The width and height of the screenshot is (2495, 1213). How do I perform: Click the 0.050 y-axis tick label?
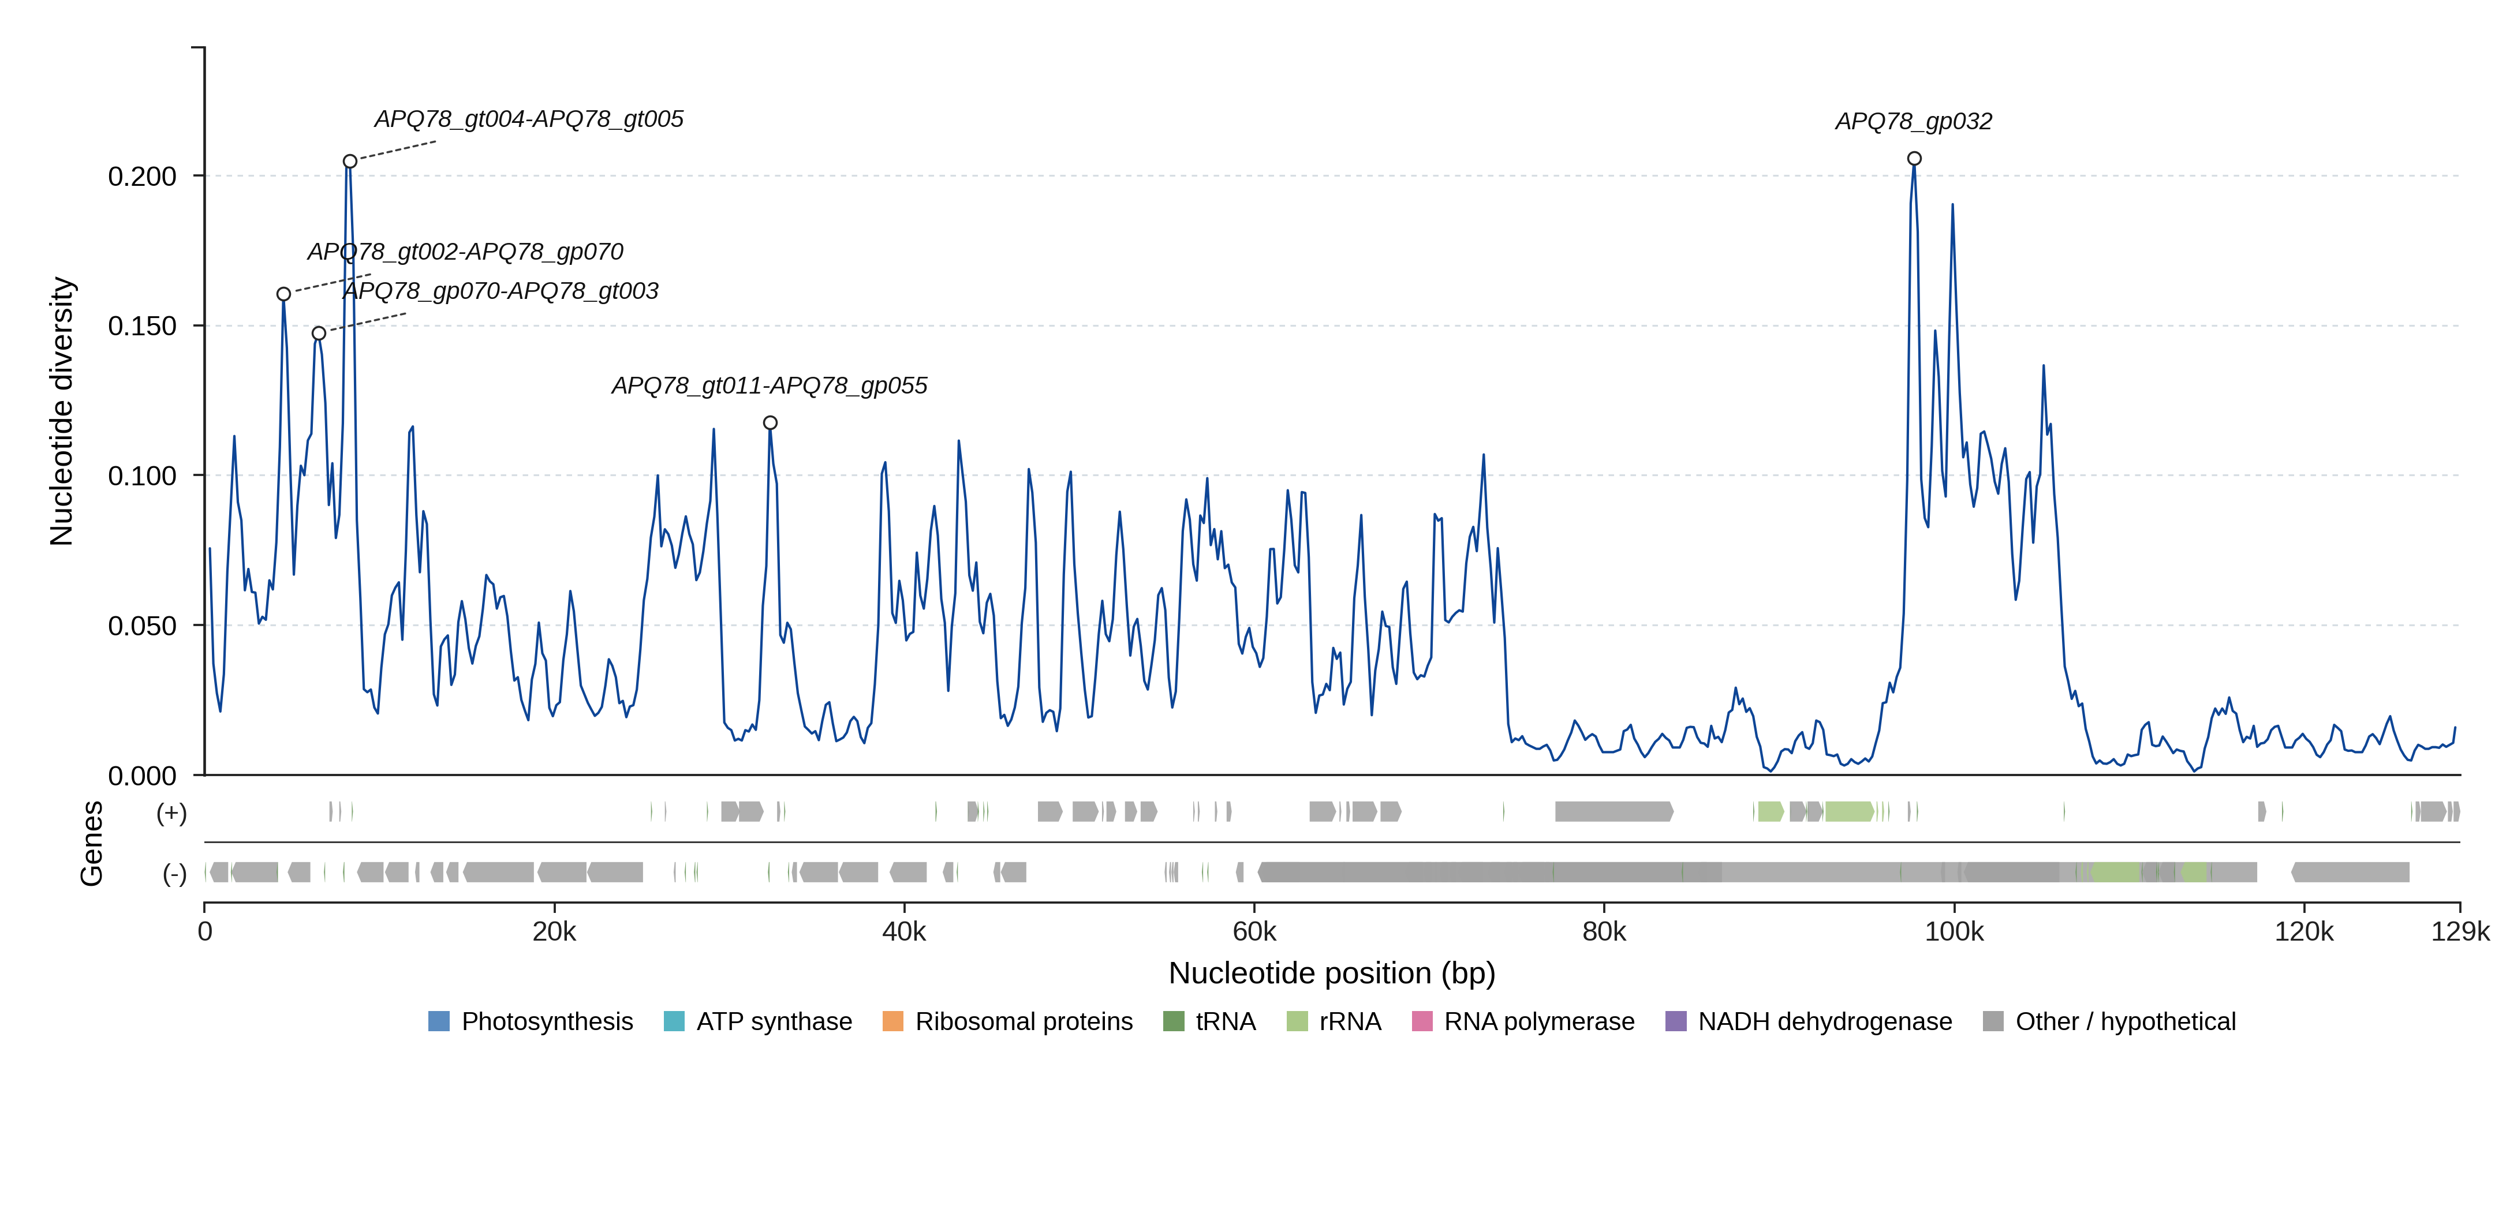click(x=143, y=626)
